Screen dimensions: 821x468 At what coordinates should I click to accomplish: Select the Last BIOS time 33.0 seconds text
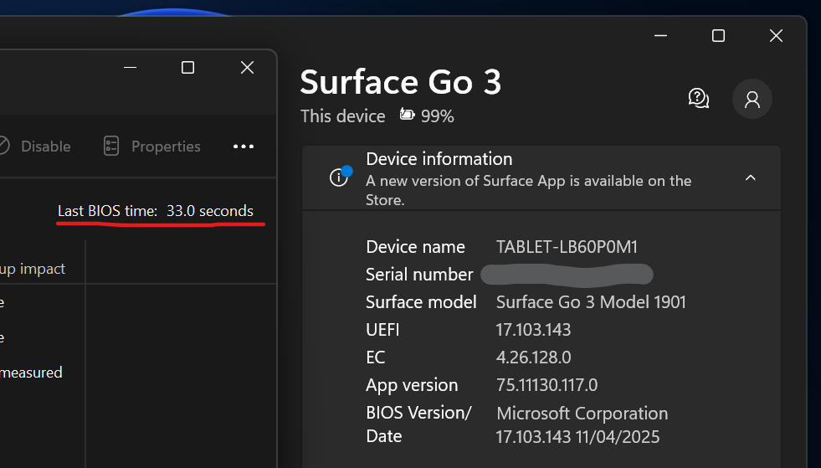click(x=156, y=211)
